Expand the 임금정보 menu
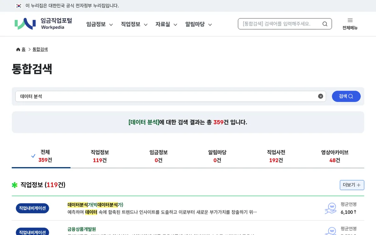The image size is (376, 235). (100, 24)
